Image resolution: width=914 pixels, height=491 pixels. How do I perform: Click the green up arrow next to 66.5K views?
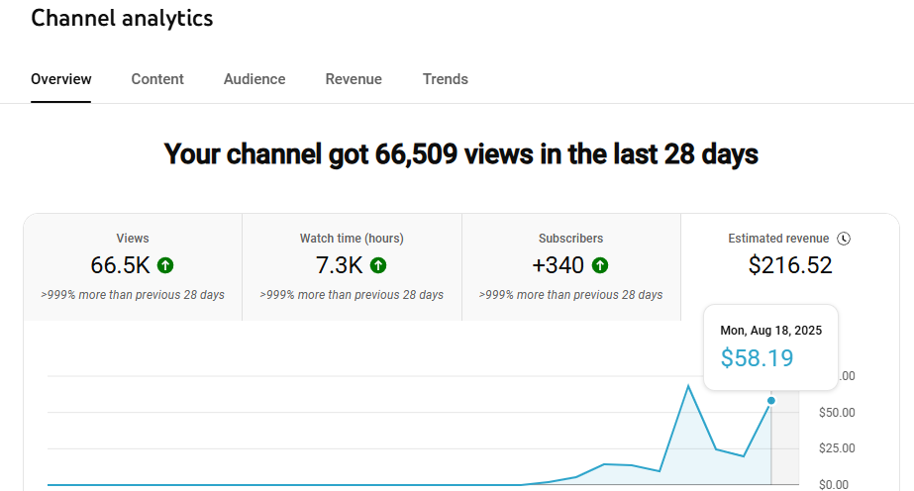(165, 265)
